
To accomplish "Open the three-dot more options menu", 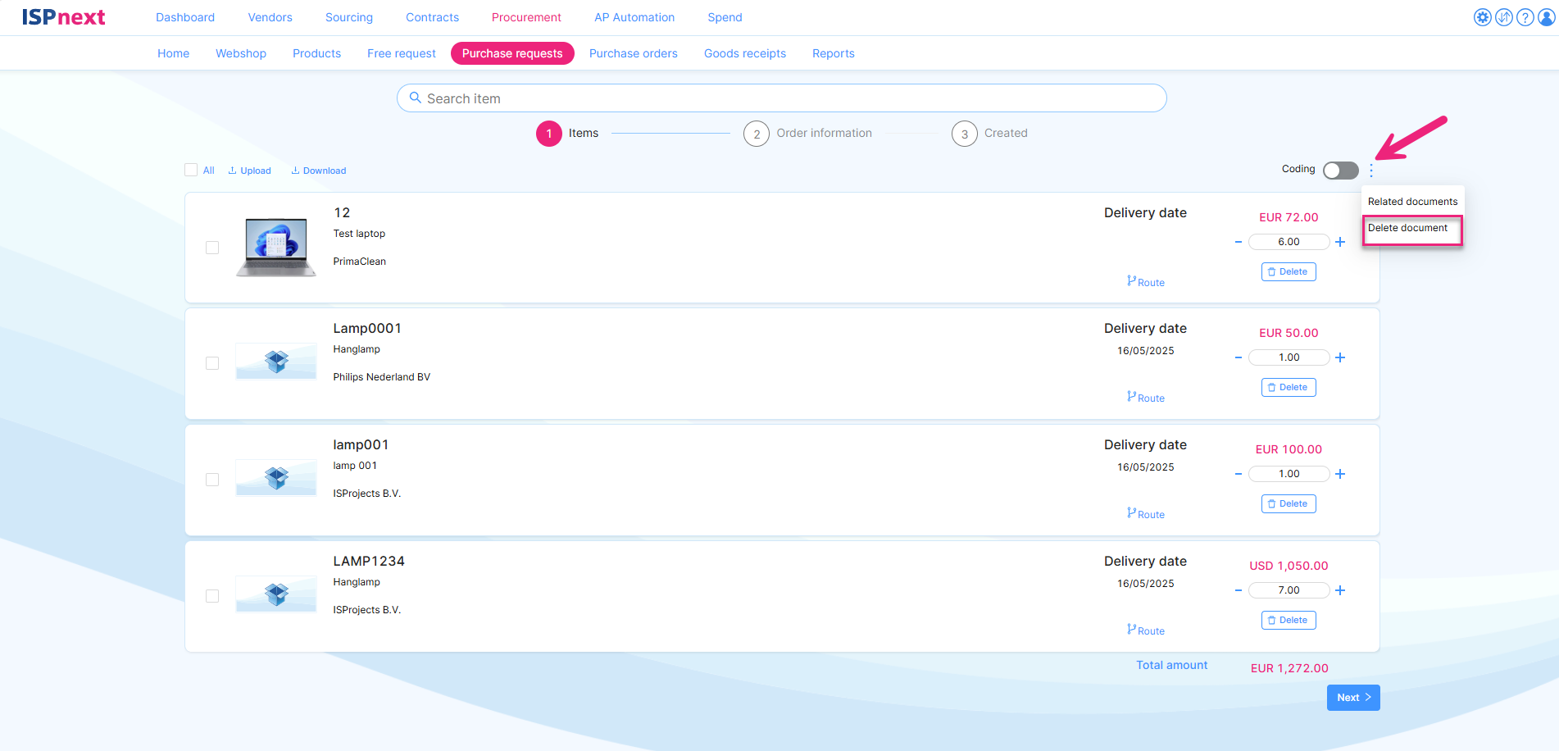I will point(1371,171).
